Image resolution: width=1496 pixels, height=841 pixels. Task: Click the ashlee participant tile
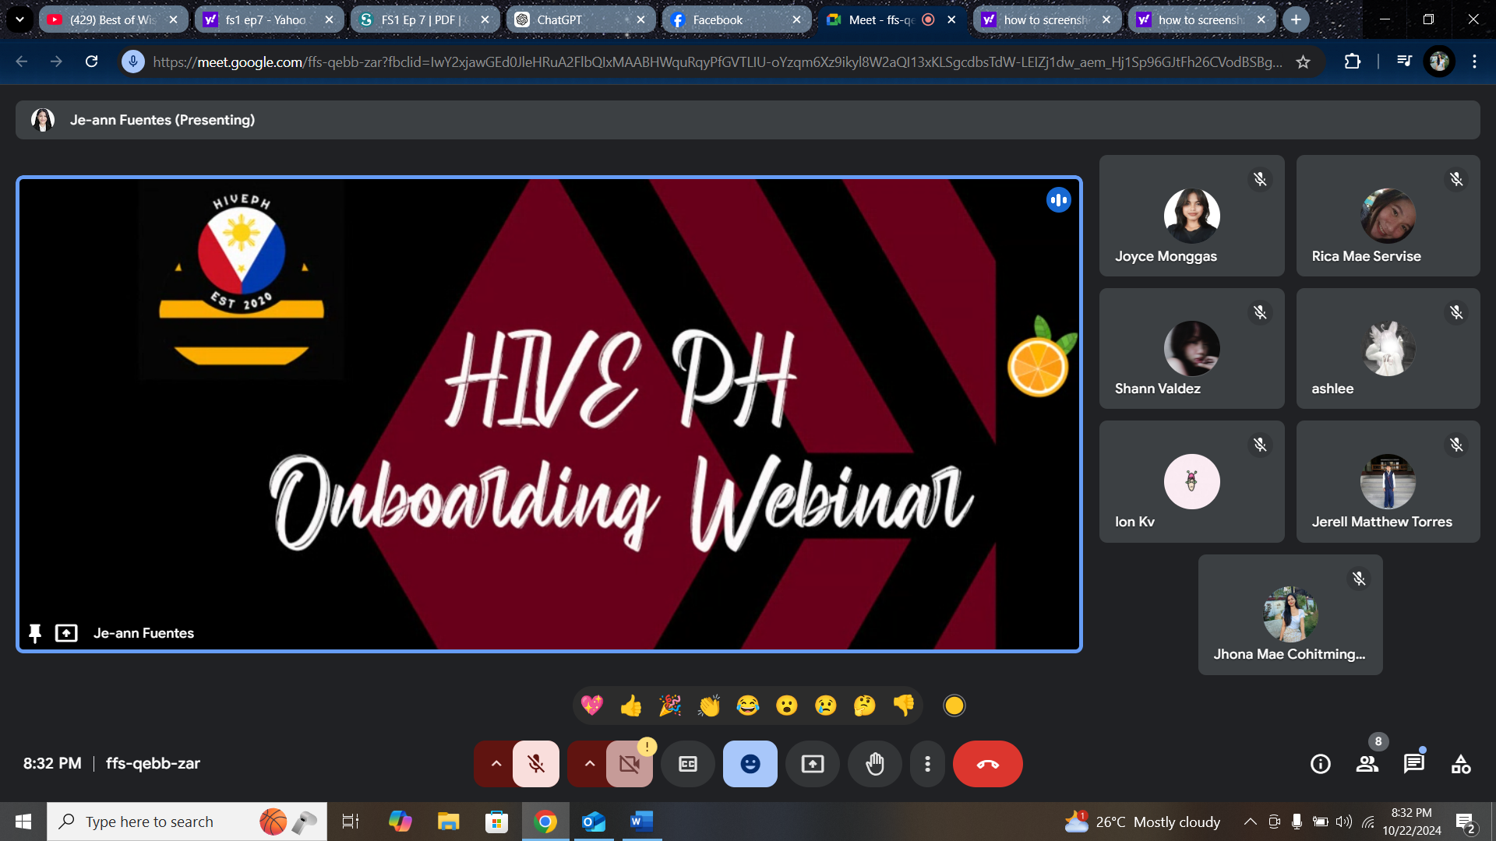(x=1388, y=348)
